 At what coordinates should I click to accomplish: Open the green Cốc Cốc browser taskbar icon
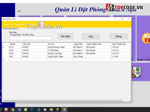[x=25, y=110]
